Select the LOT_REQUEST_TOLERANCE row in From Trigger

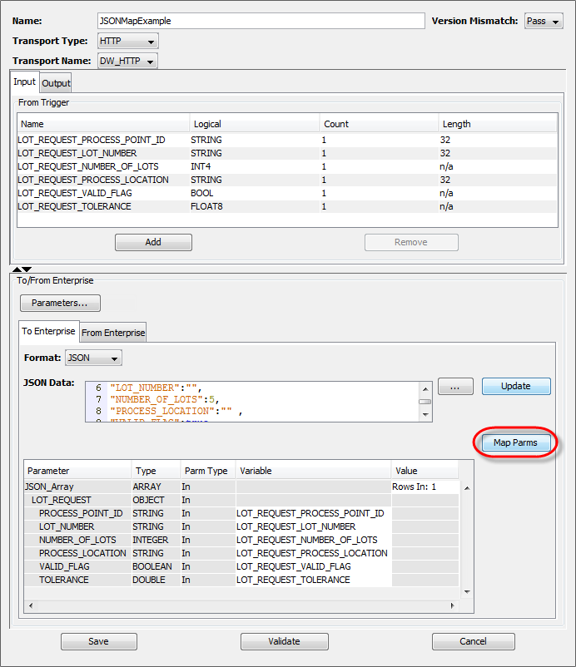tap(74, 206)
